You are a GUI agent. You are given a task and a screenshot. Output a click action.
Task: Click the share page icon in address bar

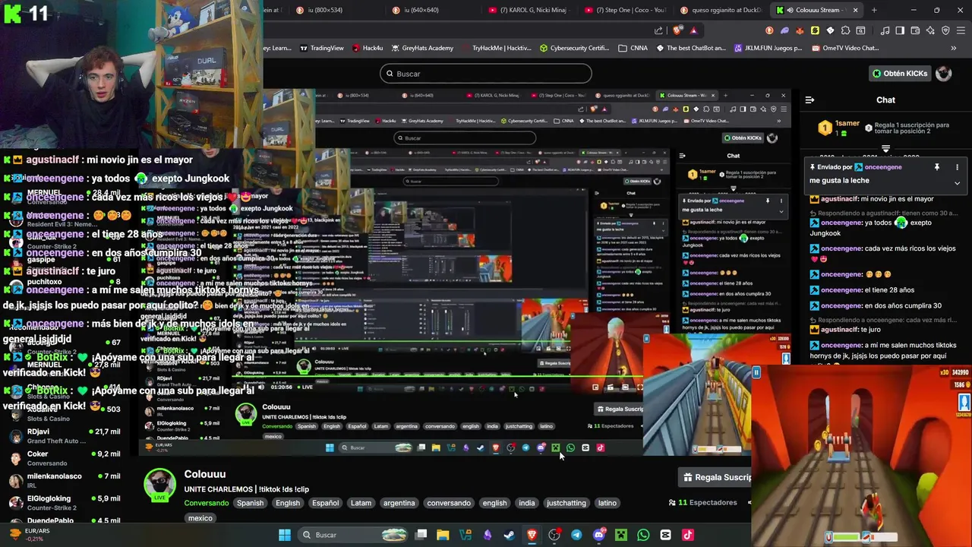pos(658,30)
